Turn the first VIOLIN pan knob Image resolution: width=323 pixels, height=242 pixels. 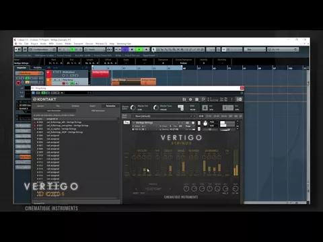134,157
